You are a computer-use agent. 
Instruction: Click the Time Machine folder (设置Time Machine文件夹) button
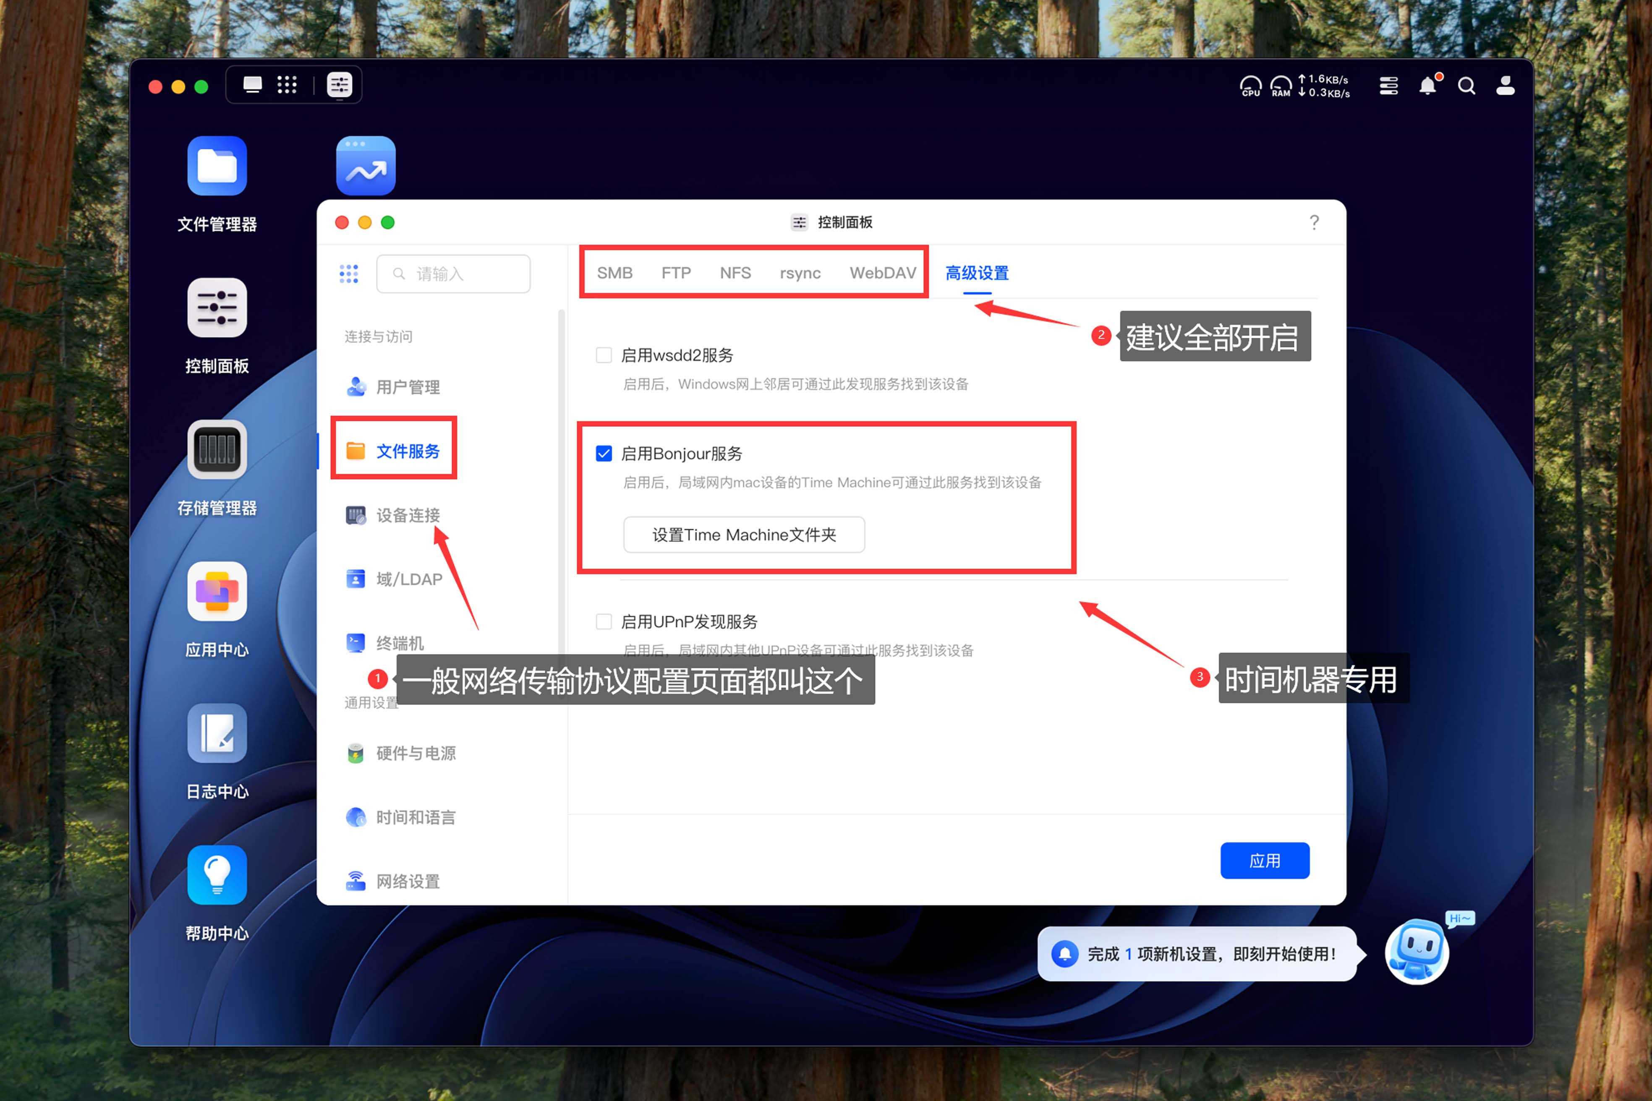[x=744, y=535]
